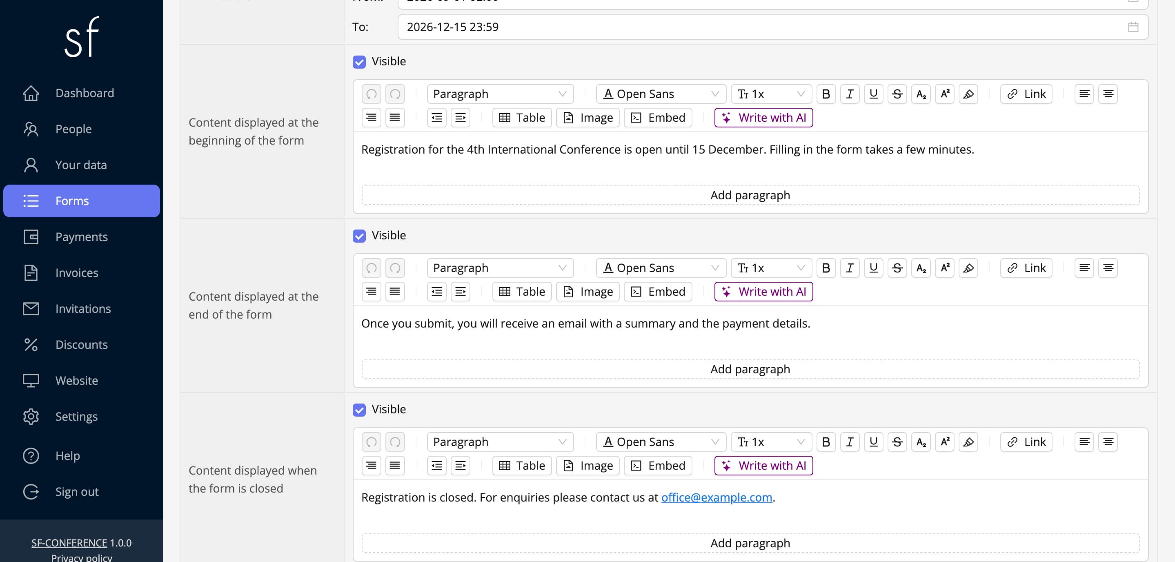The width and height of the screenshot is (1175, 562).
Task: Align left in the end-of-form editor
Action: pos(1084,268)
